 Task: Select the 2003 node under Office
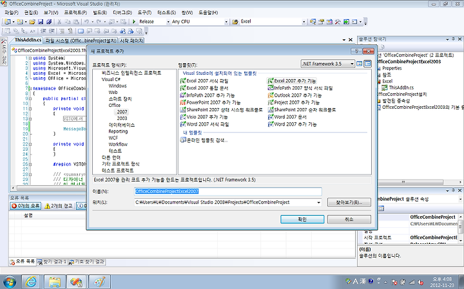[122, 118]
